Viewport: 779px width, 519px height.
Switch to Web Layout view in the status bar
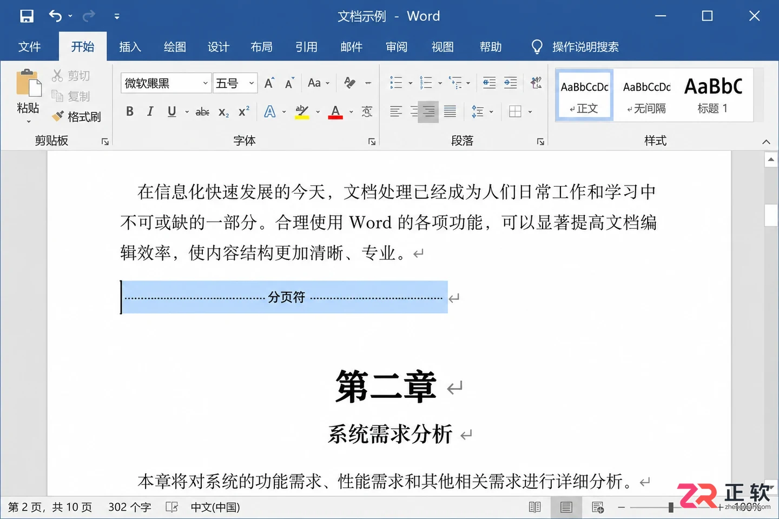click(597, 507)
